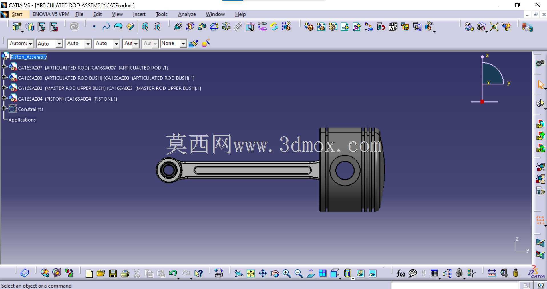Open the Insert menu
The height and width of the screenshot is (289, 547).
(139, 14)
